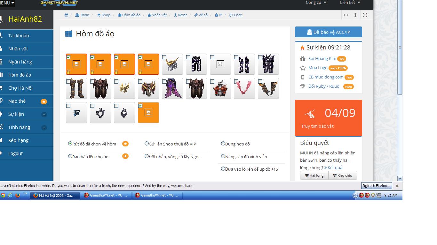
Task: Open the 04/09 Truy tìm bảo vật tile
Action: (x=329, y=118)
